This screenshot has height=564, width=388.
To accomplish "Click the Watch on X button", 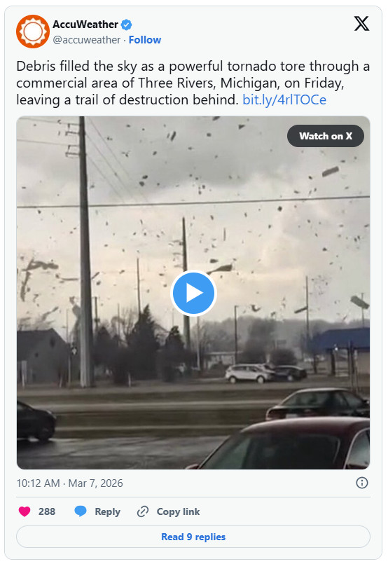I will pos(326,136).
